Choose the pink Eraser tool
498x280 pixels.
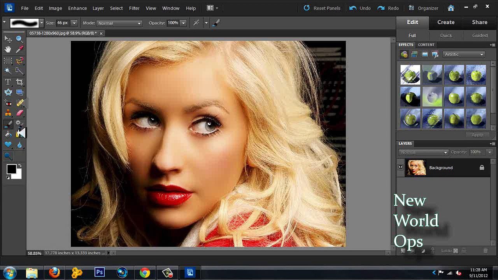(19, 113)
